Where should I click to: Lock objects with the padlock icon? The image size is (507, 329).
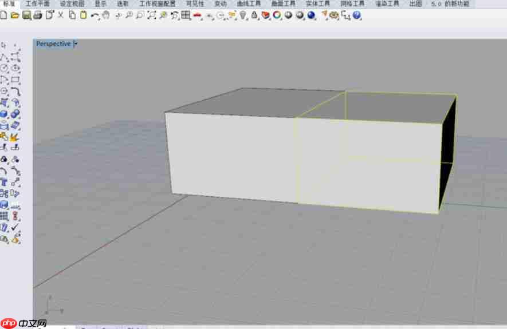254,15
